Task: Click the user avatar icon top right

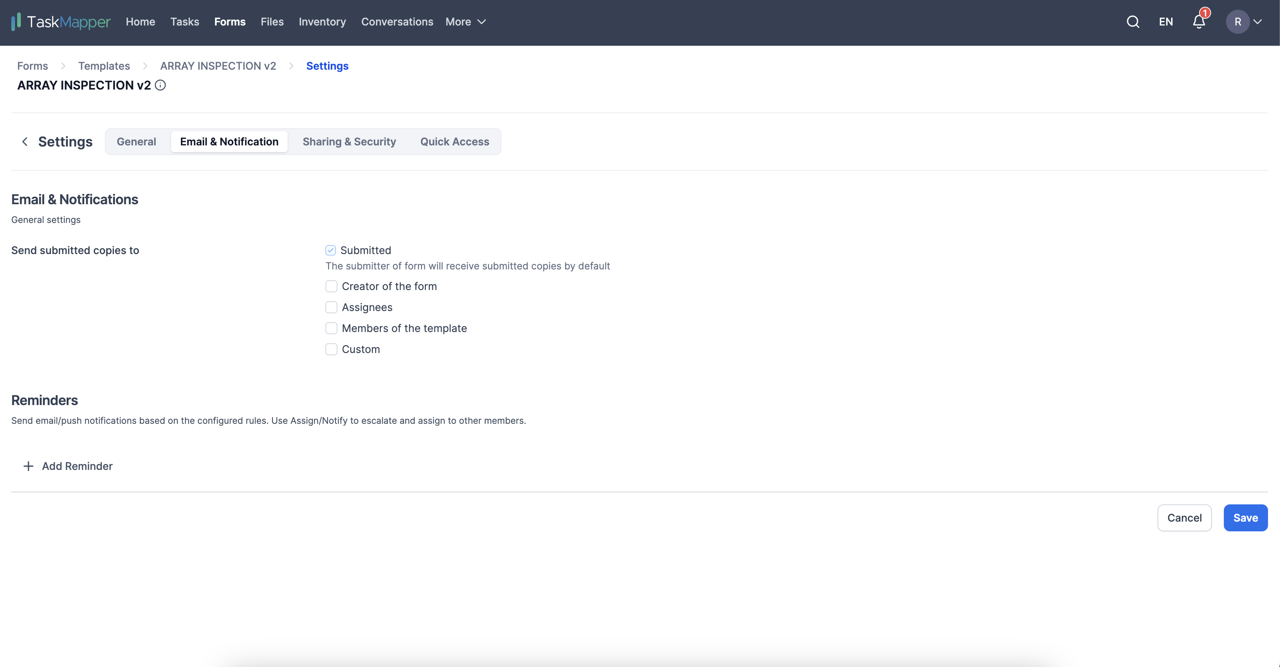Action: 1237,20
